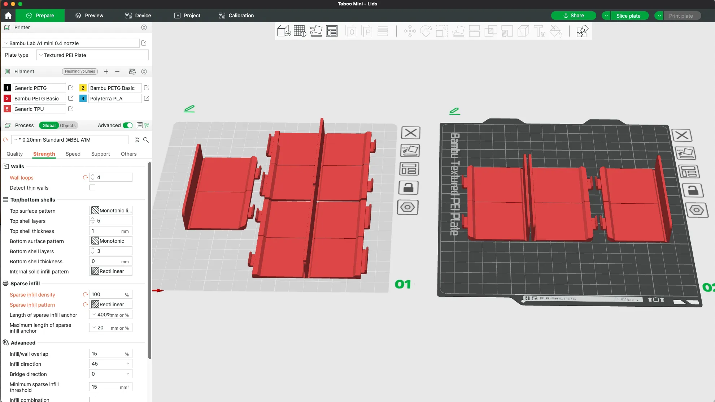Select the Cut tool

[474, 31]
